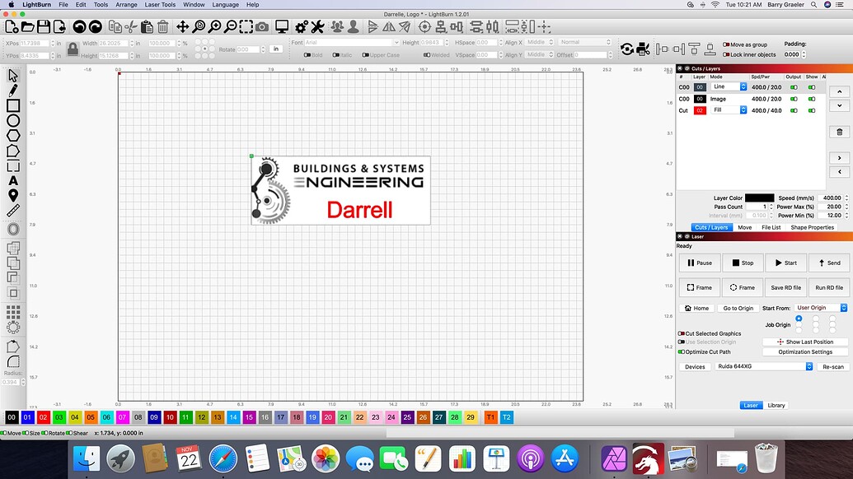Pick the red 02 color palette swatch
The width and height of the screenshot is (853, 479).
[x=43, y=417]
